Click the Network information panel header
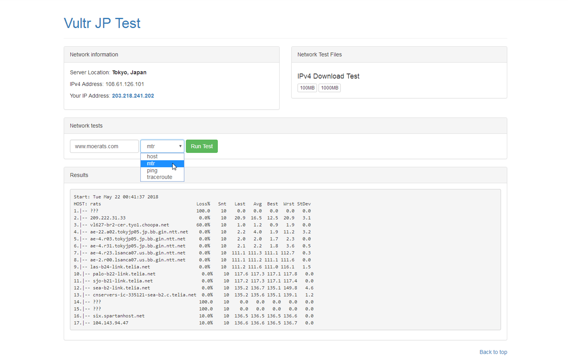This screenshot has width=568, height=359. tap(172, 55)
